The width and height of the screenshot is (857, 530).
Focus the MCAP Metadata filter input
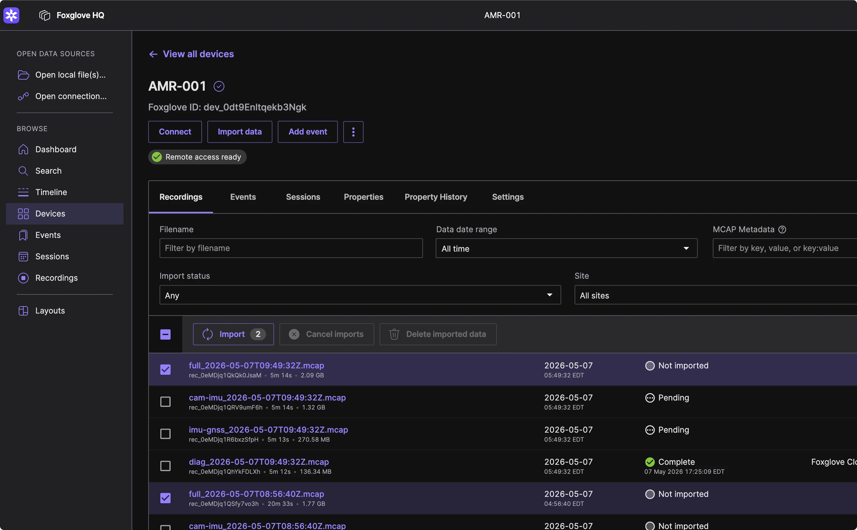click(x=785, y=248)
